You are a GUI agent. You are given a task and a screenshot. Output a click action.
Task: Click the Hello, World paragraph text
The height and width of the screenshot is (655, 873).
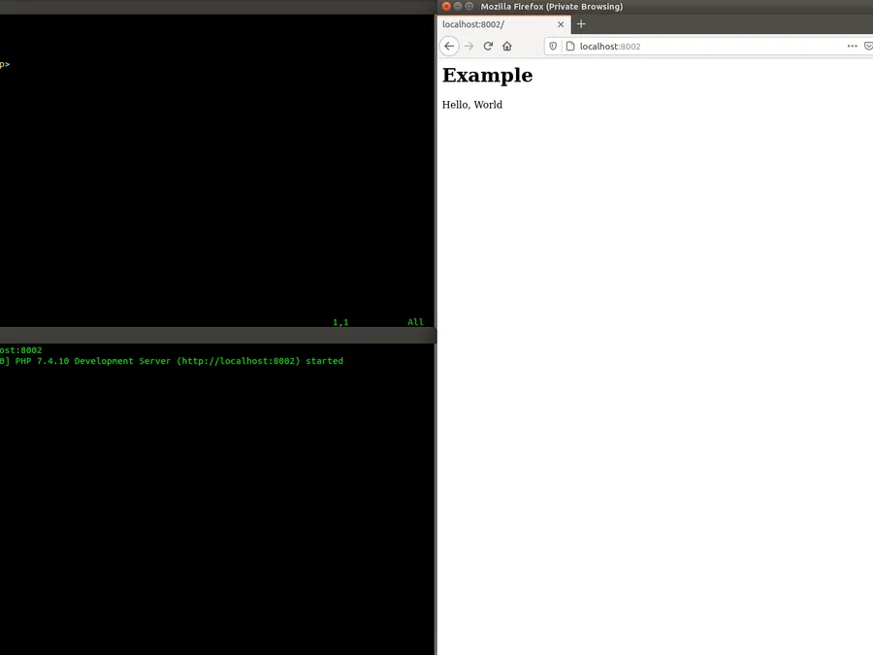coord(472,105)
